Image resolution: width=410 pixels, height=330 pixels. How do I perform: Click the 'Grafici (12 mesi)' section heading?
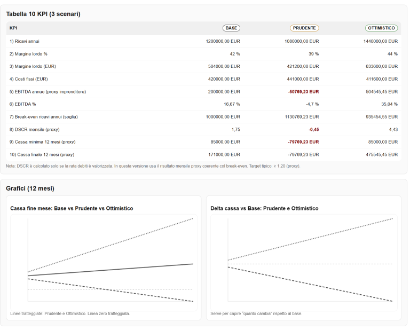pyautogui.click(x=30, y=188)
